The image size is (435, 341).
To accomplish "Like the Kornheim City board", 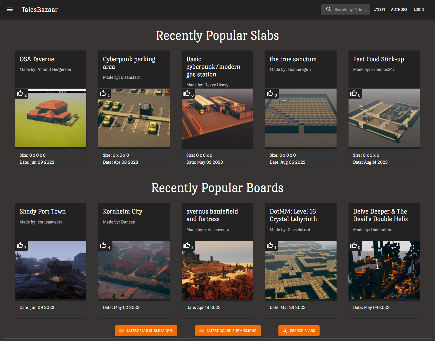I will click(x=103, y=245).
